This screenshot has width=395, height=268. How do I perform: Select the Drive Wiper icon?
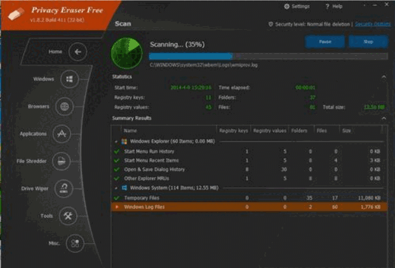point(64,189)
